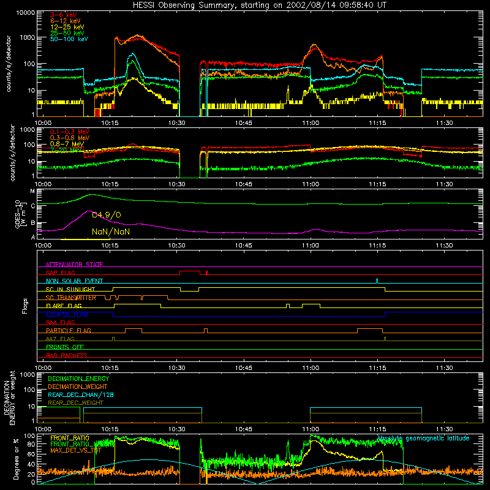Select the GAP_FLAG label
Viewport: 490px width, 490px height.
click(61, 273)
